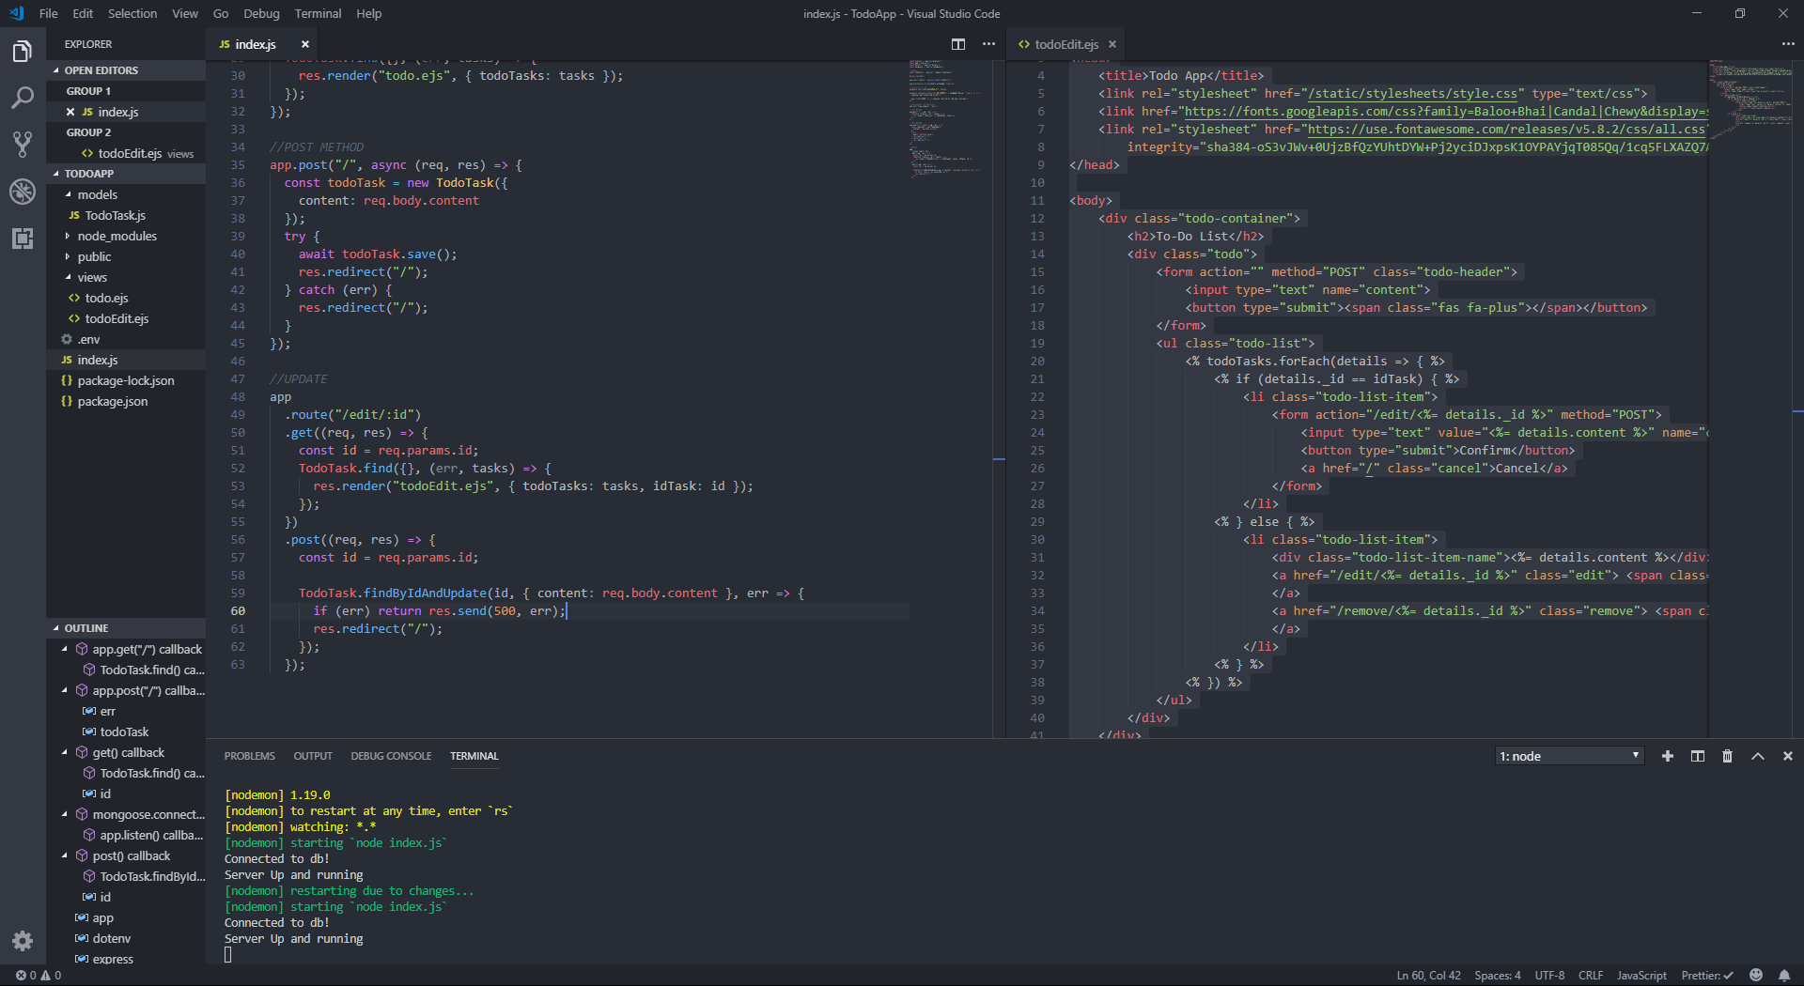1804x986 pixels.
Task: Expand the node_modules folder
Action: click(117, 236)
